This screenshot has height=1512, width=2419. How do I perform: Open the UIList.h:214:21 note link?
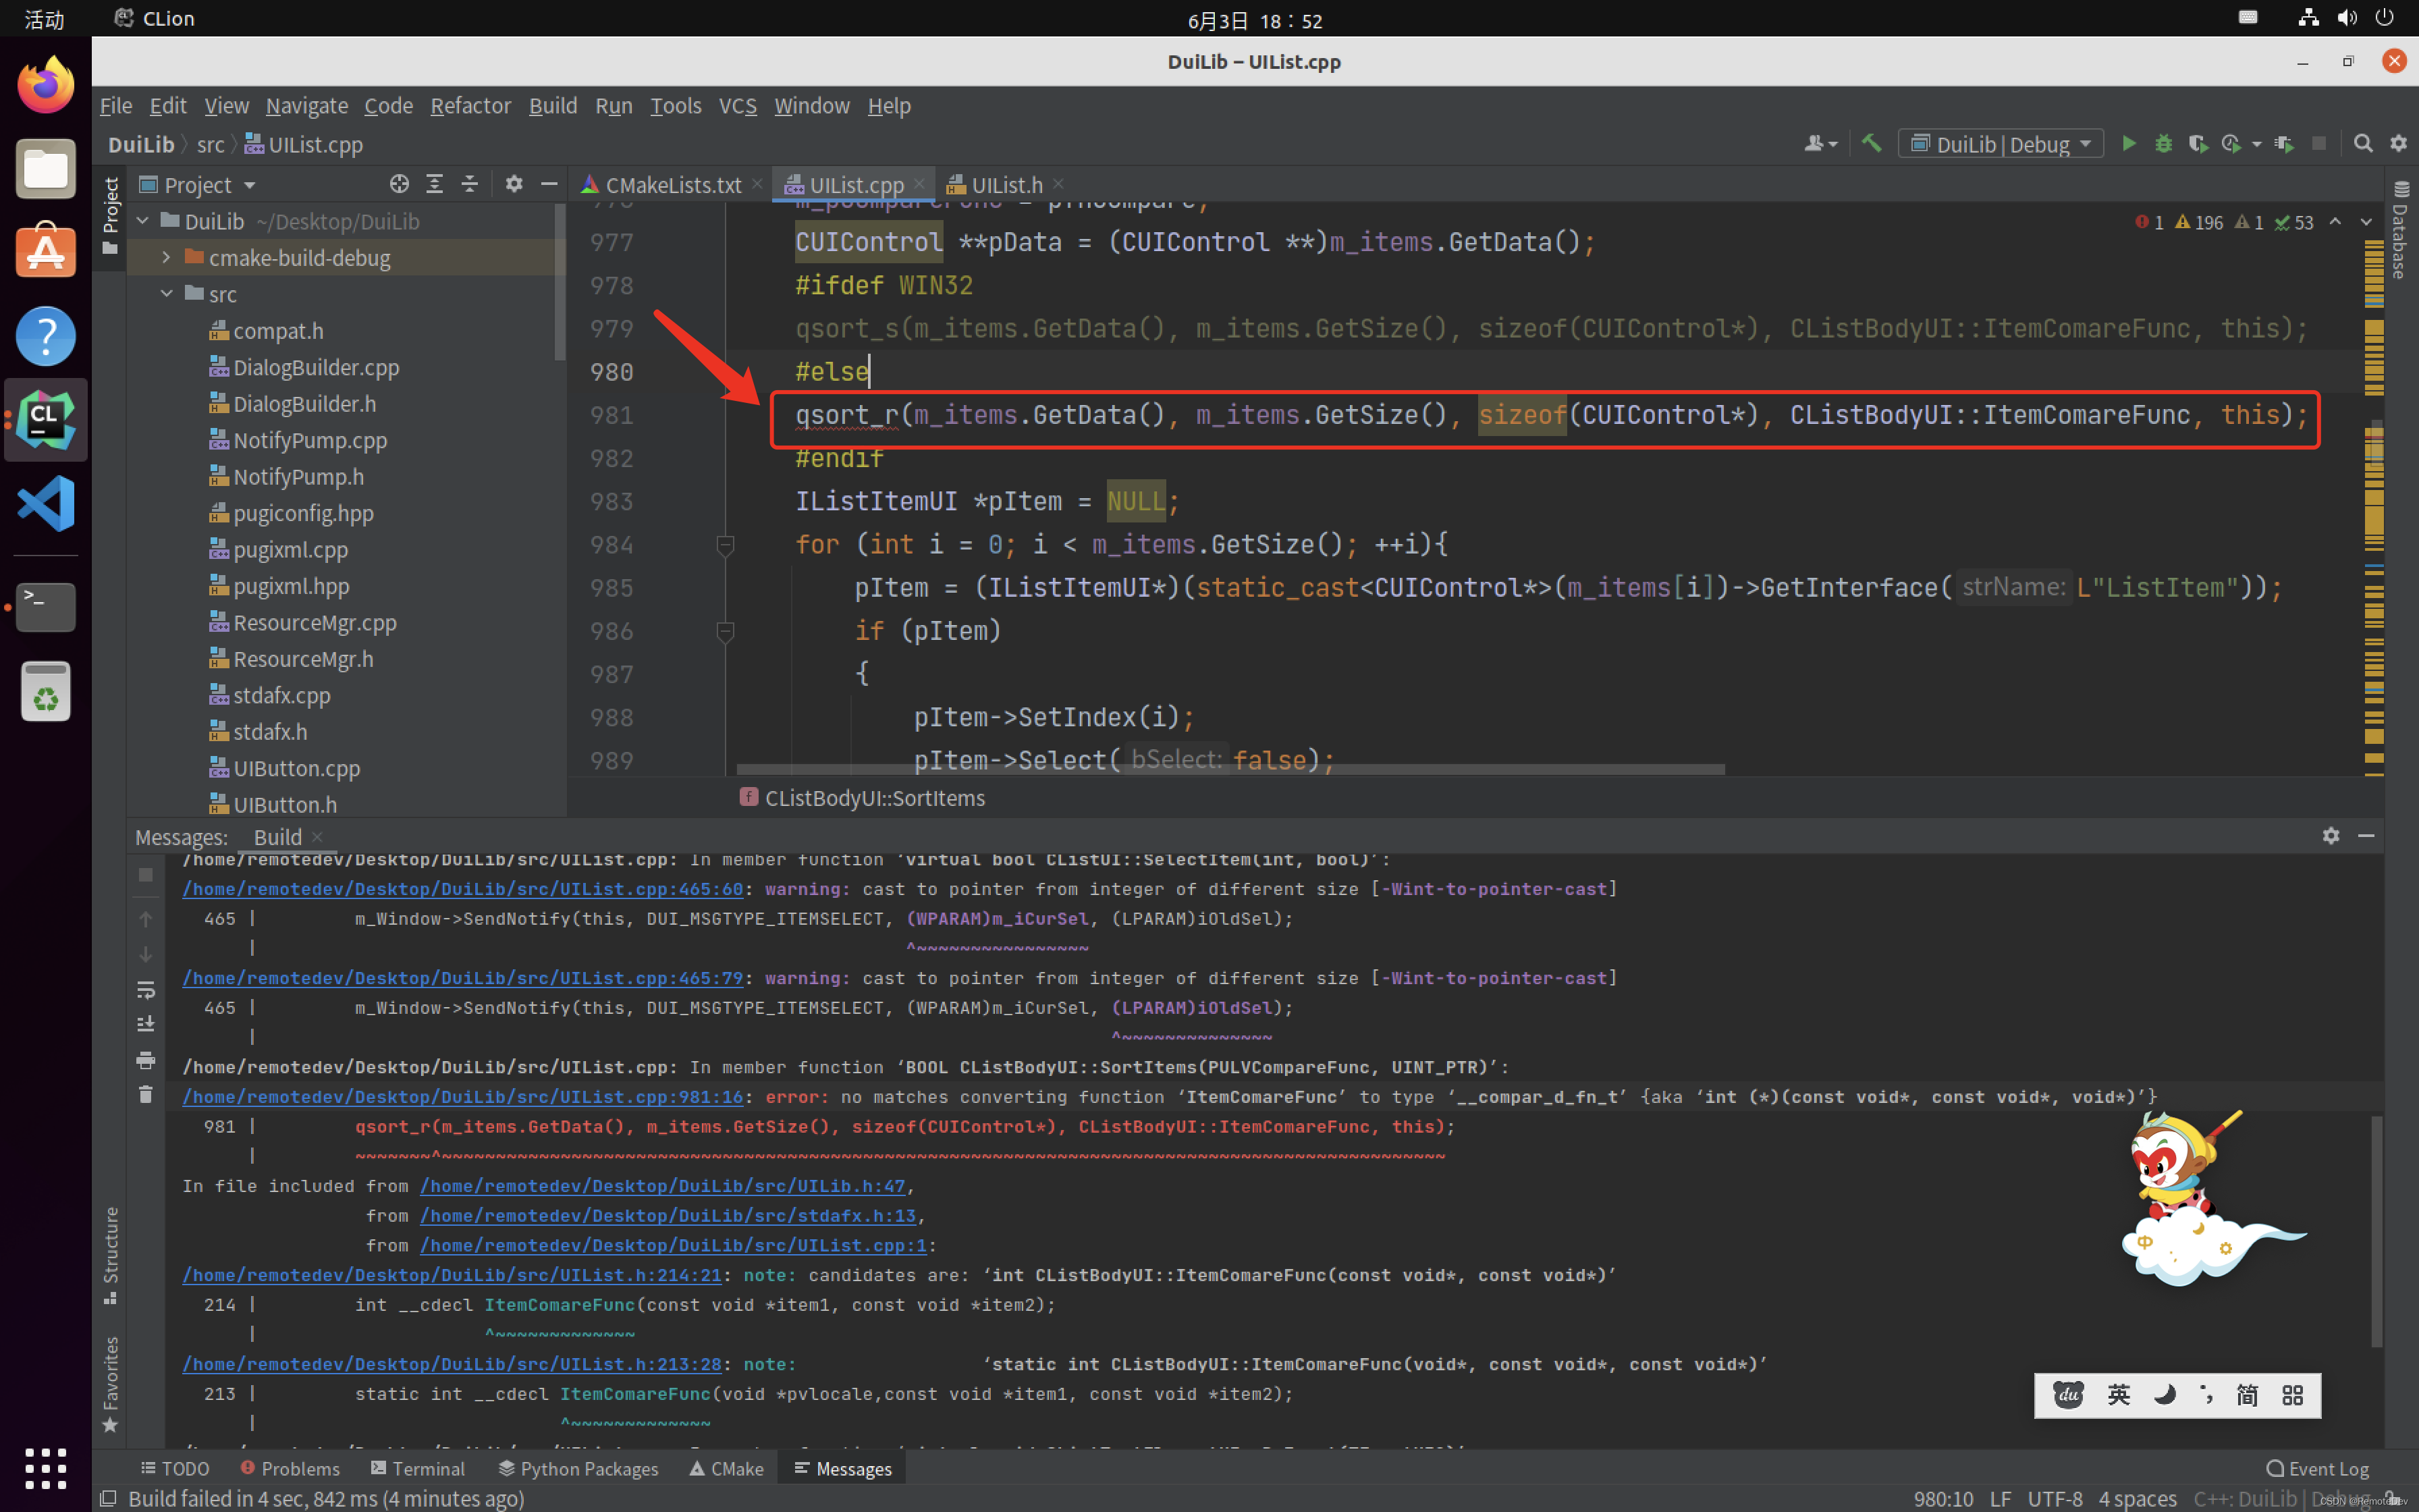pos(452,1275)
